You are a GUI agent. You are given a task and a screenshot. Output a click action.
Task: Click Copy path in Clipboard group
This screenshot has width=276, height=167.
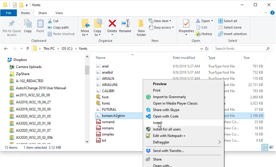tap(58, 27)
